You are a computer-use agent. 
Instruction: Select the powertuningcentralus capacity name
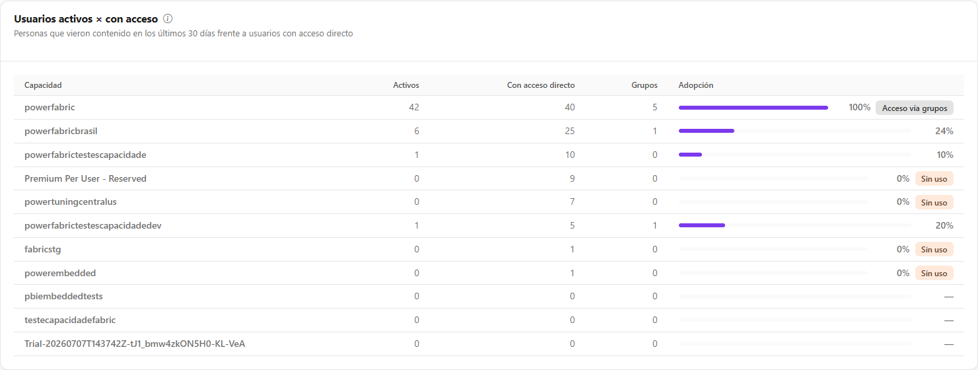(x=71, y=202)
